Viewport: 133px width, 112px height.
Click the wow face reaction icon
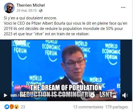click(16, 107)
